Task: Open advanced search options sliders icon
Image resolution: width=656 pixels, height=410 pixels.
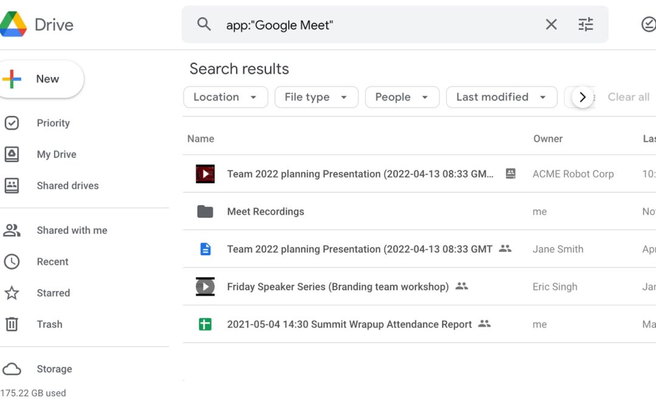Action: click(x=586, y=24)
